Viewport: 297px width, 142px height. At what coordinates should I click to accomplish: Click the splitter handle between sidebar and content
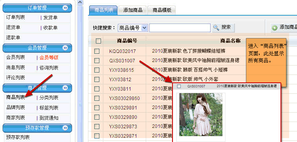[x=80, y=104]
